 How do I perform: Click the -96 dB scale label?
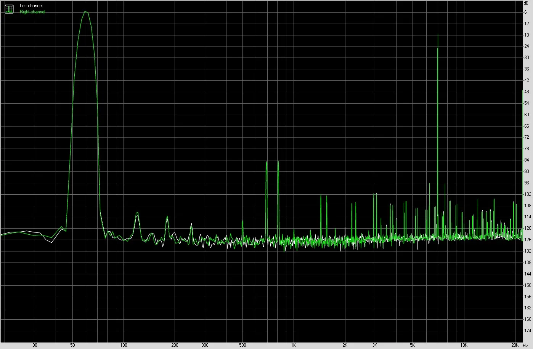pos(527,183)
